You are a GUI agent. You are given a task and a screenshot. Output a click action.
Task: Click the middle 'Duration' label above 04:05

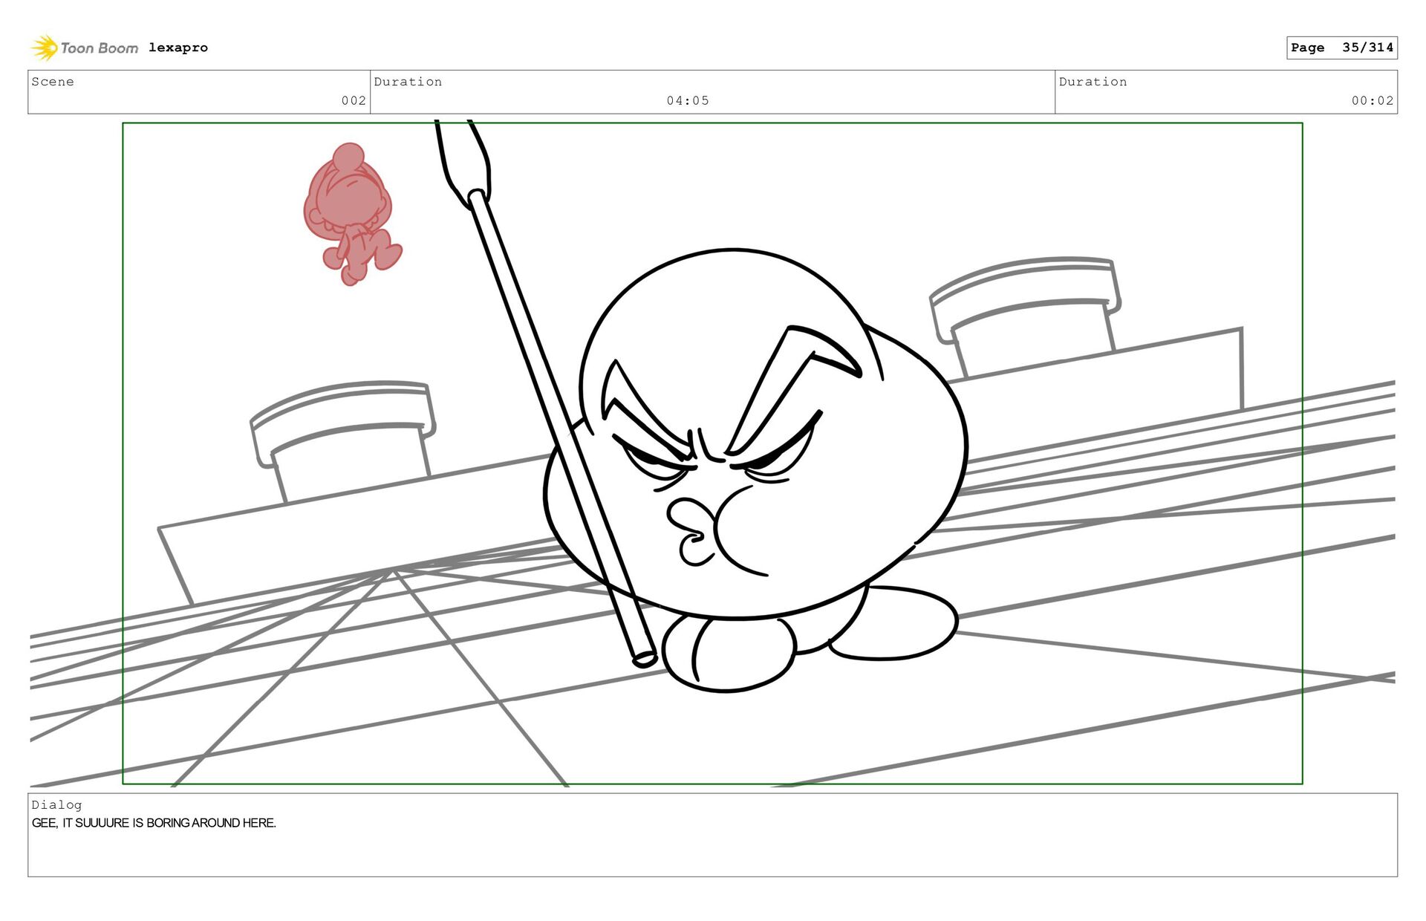click(x=408, y=82)
